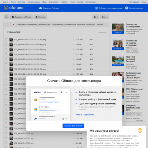Click the Видеопомощь link text
148x148 pixels.
[136, 8]
